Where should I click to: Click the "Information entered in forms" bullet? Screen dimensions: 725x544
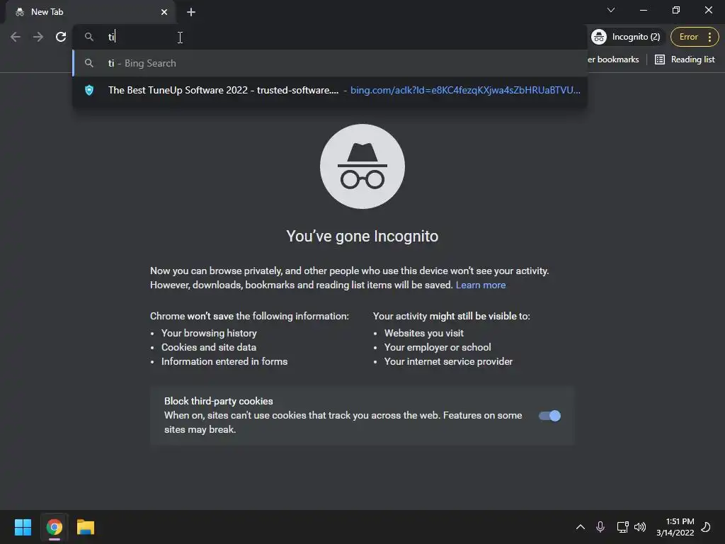pyautogui.click(x=224, y=362)
